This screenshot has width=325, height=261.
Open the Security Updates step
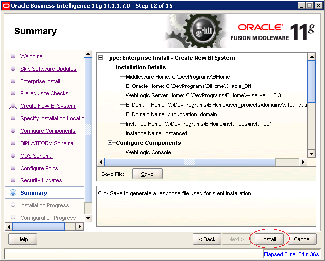point(41,180)
